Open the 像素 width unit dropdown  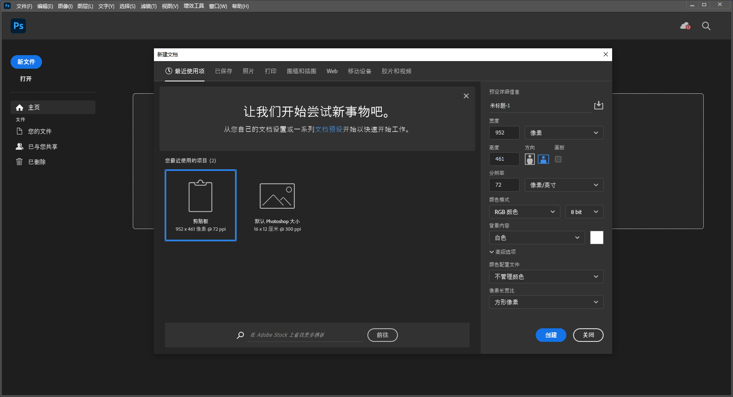coord(564,133)
